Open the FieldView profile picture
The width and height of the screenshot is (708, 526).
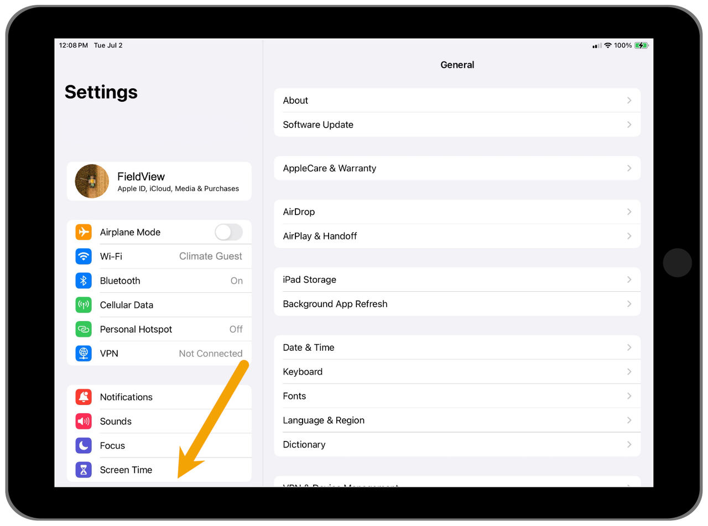[92, 181]
